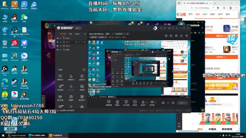The width and height of the screenshot is (246, 138).
Task: Toggle lock on 文本 1 source
Action: click(x=61, y=42)
